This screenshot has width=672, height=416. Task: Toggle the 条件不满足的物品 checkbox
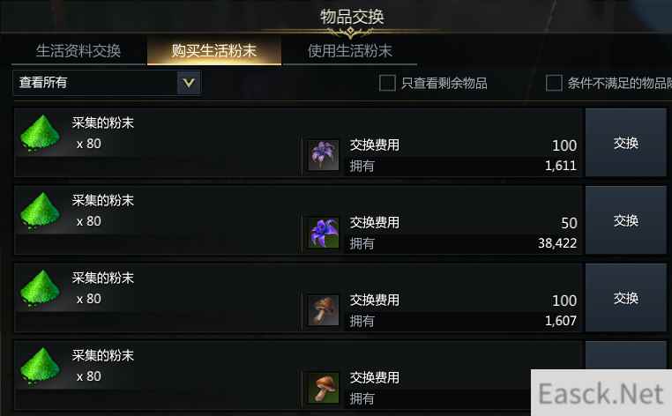554,83
